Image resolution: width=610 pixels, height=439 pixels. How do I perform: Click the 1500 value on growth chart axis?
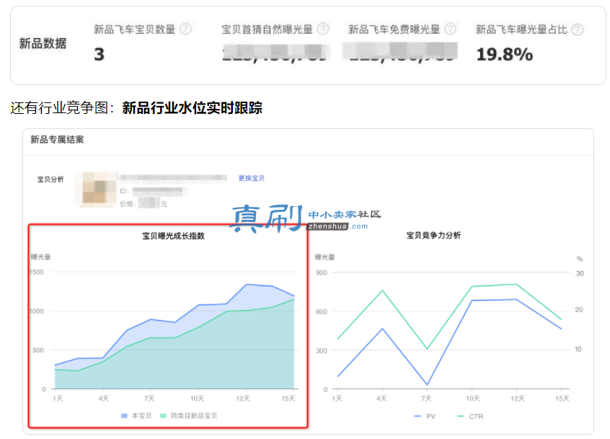37,272
